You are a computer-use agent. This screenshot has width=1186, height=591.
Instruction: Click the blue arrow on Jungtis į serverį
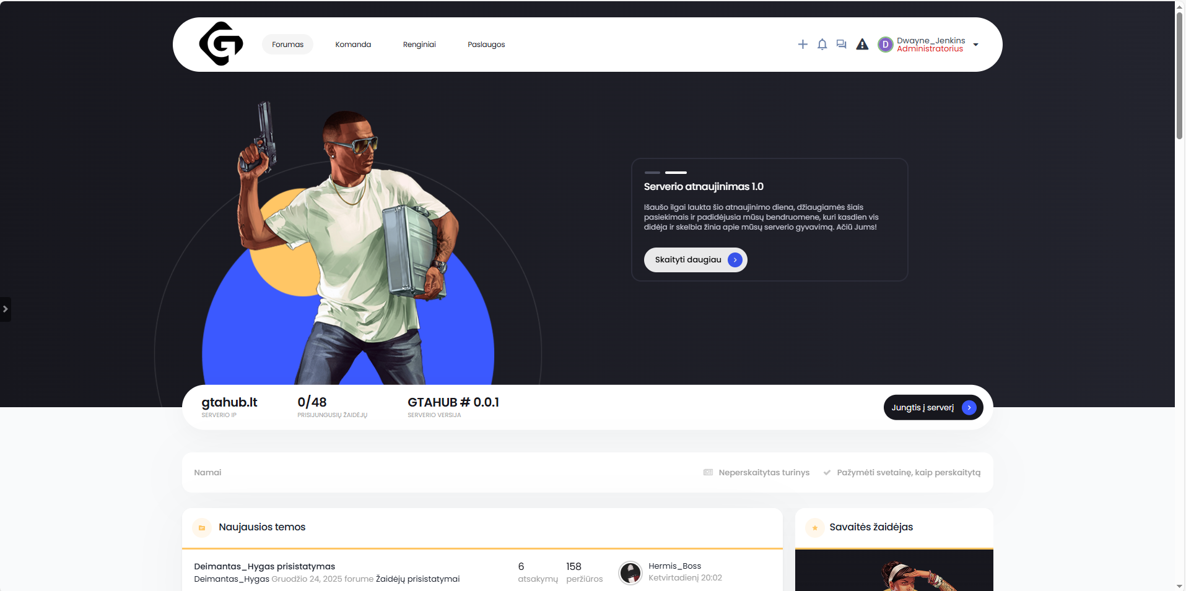pos(969,408)
